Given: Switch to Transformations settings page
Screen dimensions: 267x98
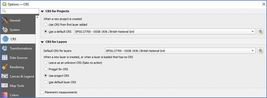Looking at the screenshot, I should (18, 48).
